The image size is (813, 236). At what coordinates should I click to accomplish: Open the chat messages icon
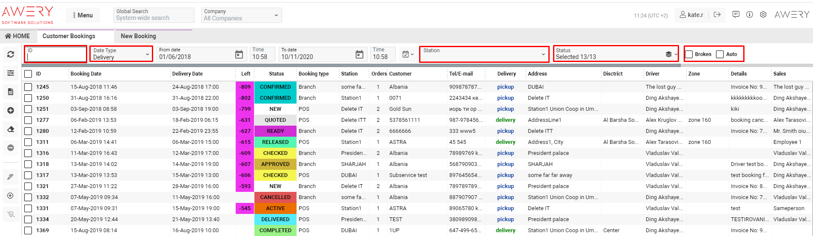pyautogui.click(x=736, y=14)
